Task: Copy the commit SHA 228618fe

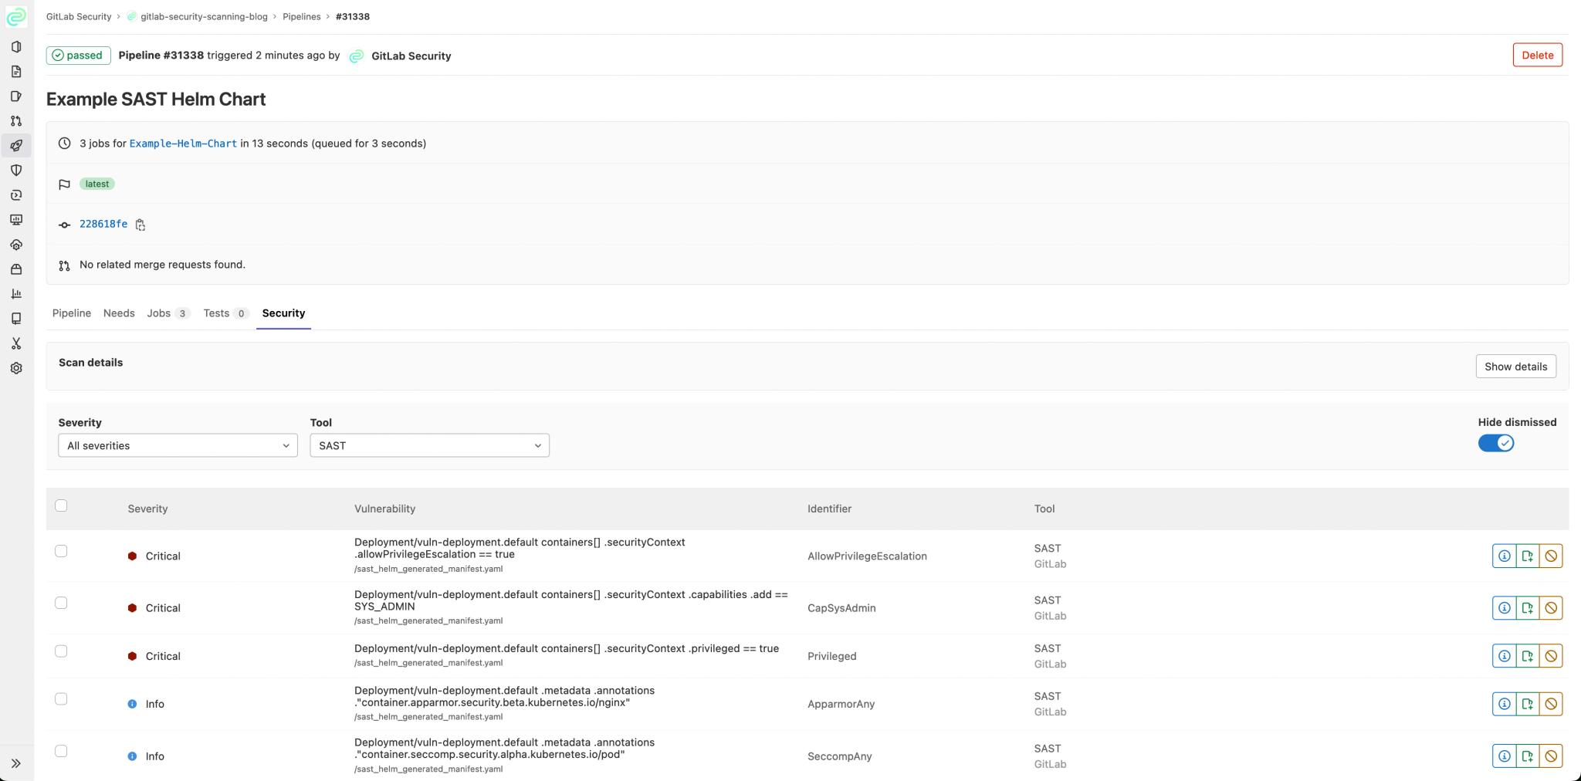Action: pyautogui.click(x=140, y=224)
